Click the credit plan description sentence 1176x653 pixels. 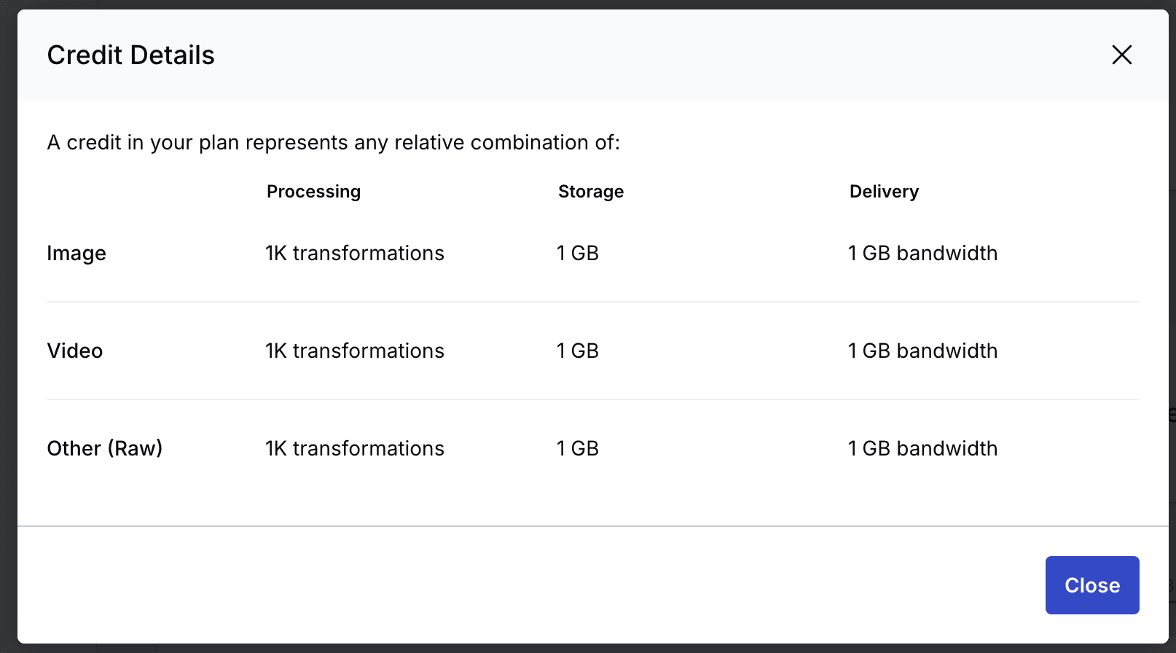pos(333,142)
